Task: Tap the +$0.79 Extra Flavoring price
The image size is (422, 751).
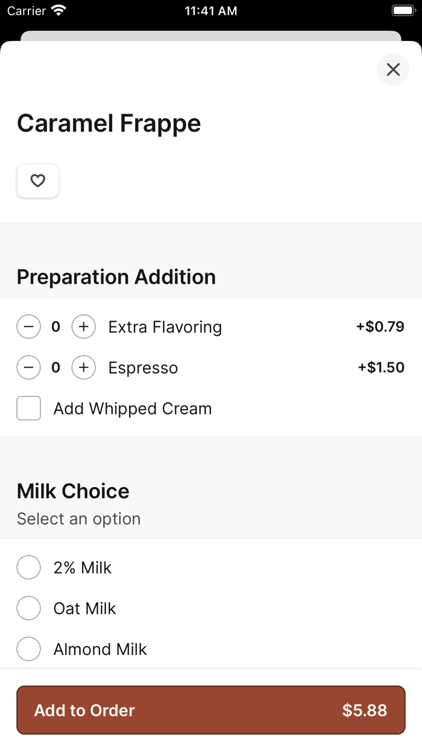Action: click(x=380, y=327)
